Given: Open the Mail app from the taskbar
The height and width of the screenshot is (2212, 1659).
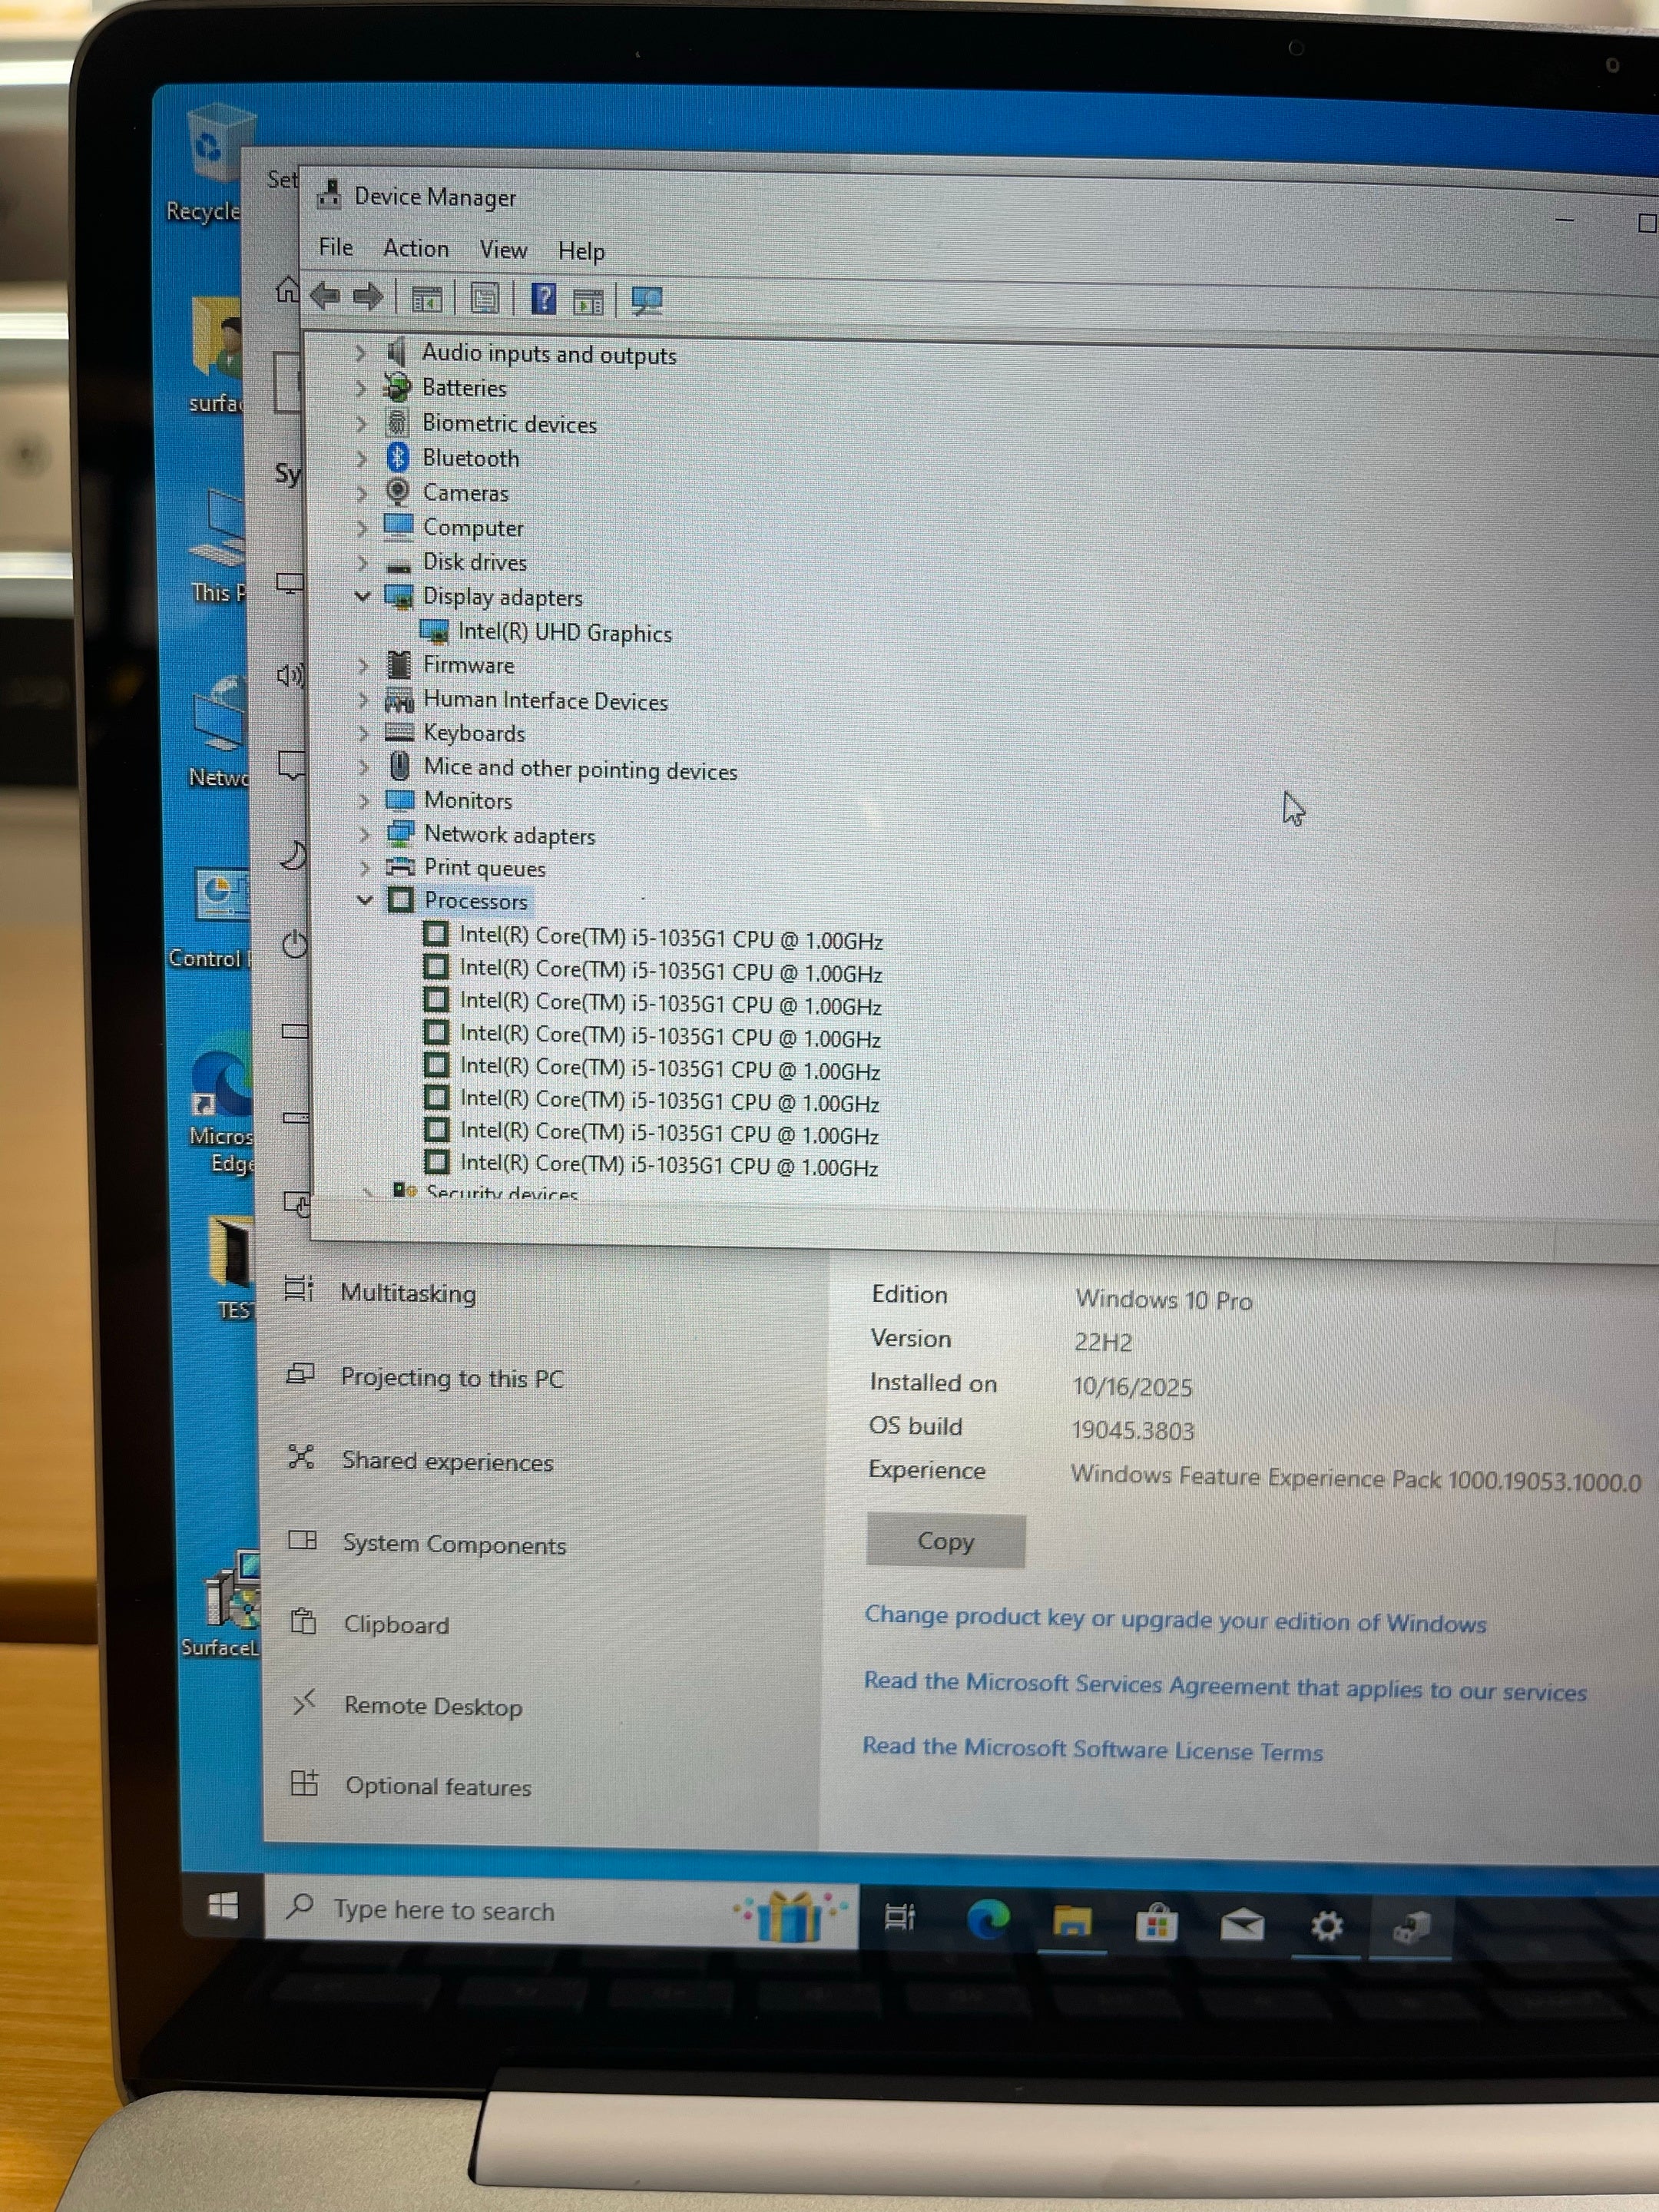Looking at the screenshot, I should click(1242, 1925).
